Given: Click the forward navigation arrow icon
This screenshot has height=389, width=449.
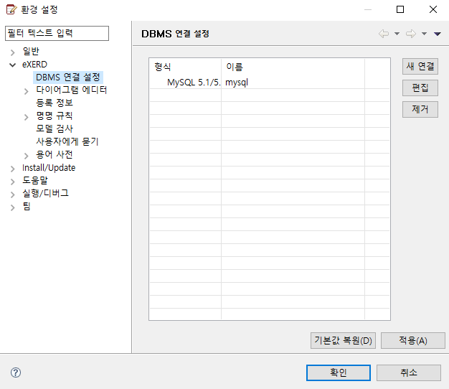Looking at the screenshot, I should tap(411, 34).
